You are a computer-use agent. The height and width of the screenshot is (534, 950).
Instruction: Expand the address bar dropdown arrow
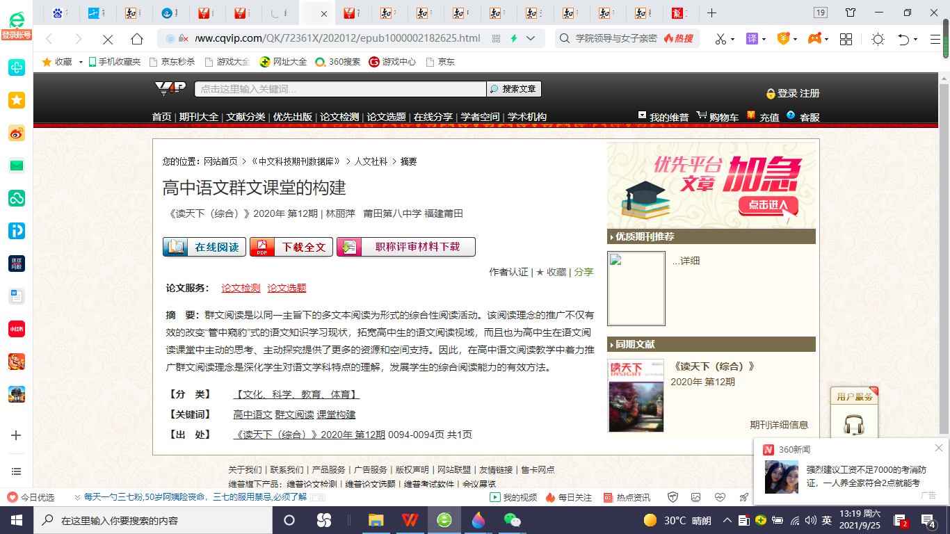531,39
